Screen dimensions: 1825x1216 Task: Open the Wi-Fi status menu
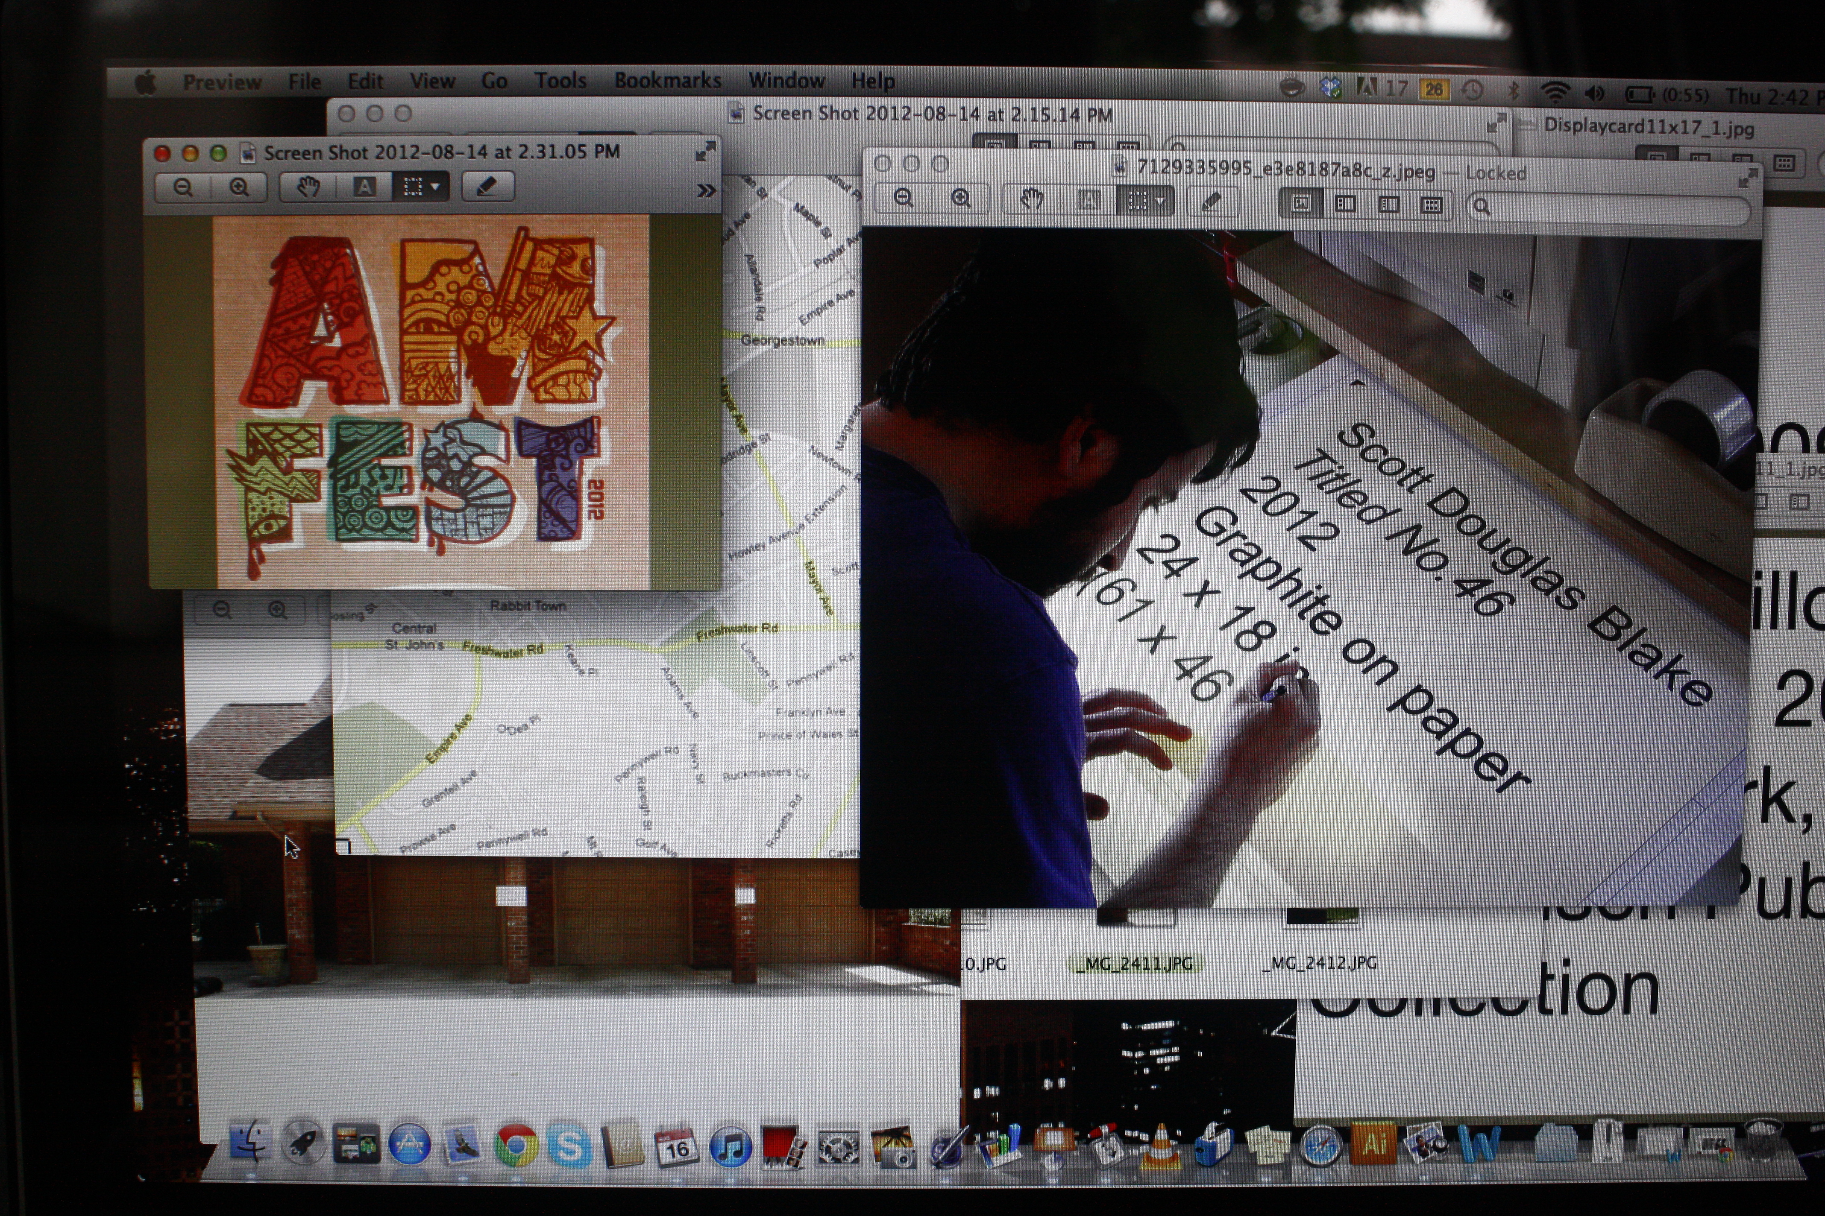(x=1555, y=92)
